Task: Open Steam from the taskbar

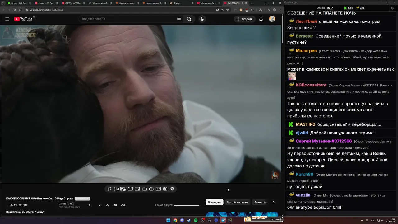Action: pyautogui.click(x=189, y=220)
